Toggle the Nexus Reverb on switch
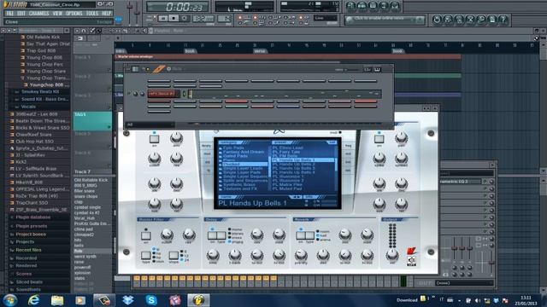The width and height of the screenshot is (547, 307). tap(301, 235)
